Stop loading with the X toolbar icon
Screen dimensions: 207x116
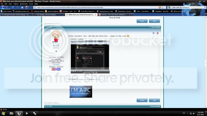point(17,7)
